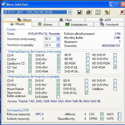
Task: Minimize the Nero InfoTool window
Action: click(x=112, y=4)
